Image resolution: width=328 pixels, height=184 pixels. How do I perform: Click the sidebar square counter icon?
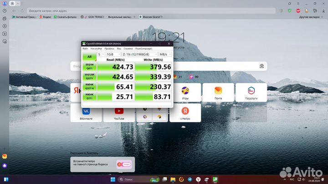pyautogui.click(x=5, y=34)
